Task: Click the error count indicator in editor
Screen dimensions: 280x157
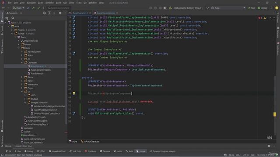Action: pos(260,18)
